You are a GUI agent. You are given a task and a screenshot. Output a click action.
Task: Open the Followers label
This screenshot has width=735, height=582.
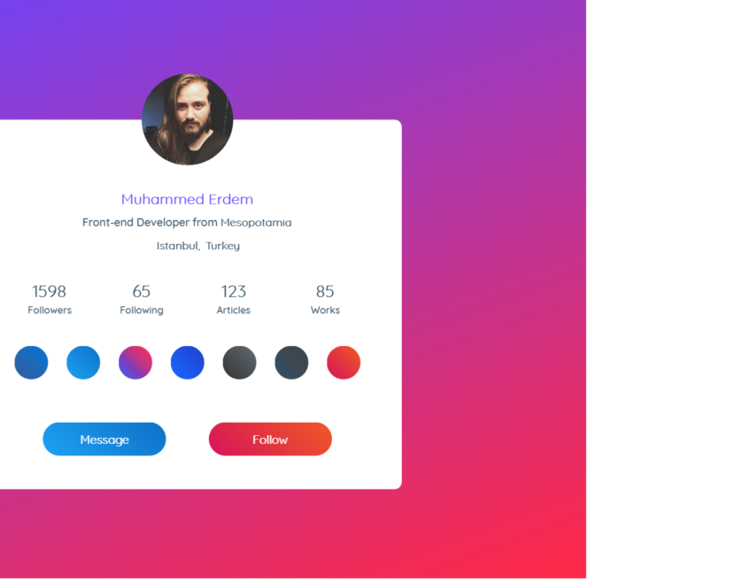(x=50, y=310)
